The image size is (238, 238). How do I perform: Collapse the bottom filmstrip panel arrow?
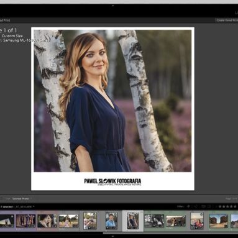(113, 236)
